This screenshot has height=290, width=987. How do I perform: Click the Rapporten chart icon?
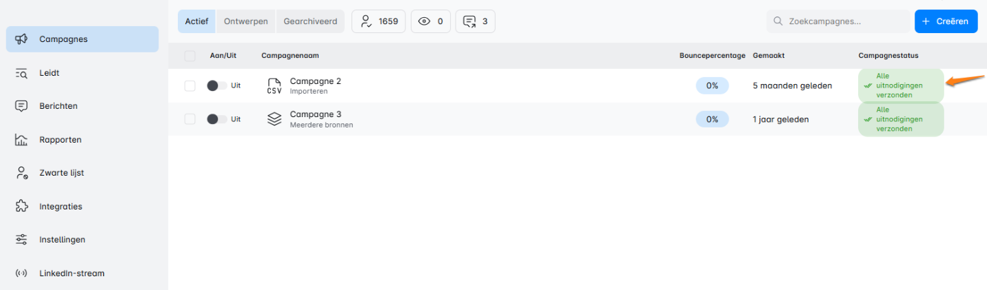coord(21,140)
